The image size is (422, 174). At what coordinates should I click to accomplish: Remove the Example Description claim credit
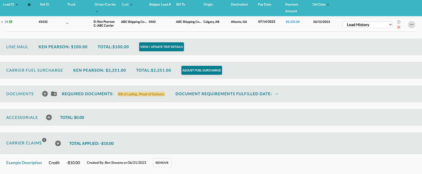(x=162, y=163)
